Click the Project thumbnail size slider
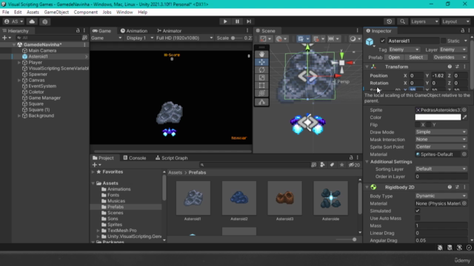This screenshot has height=266, width=474. click(346, 239)
